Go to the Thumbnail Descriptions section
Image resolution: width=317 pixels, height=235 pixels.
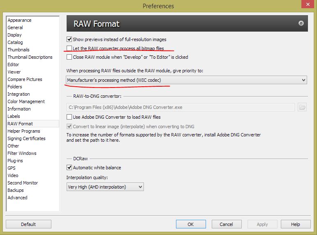point(30,57)
